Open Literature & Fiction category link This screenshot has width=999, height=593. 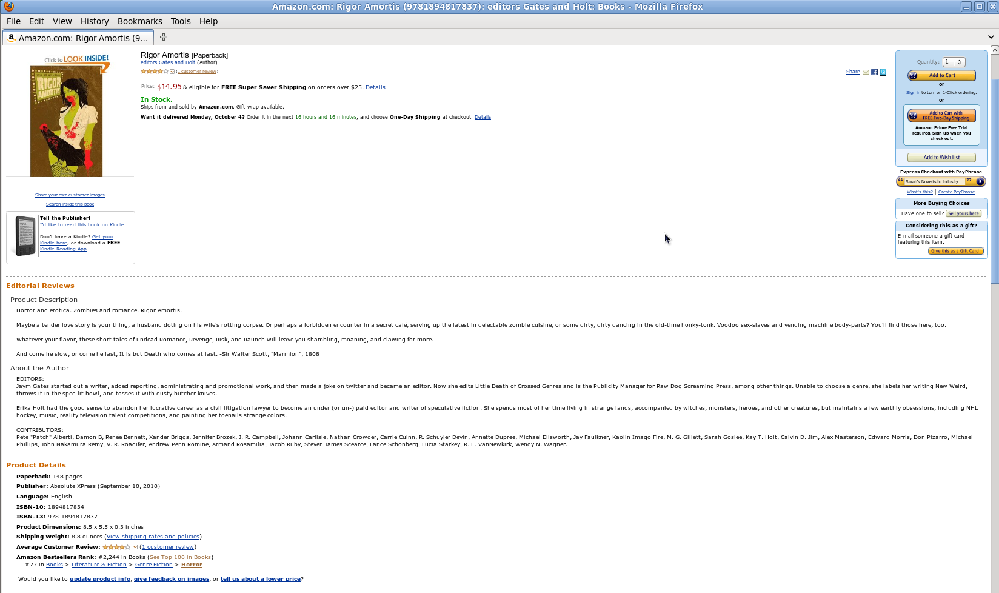point(99,565)
